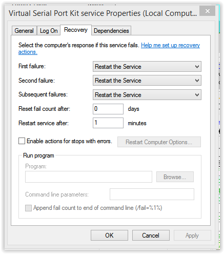Confirm with the OK button

109,236
